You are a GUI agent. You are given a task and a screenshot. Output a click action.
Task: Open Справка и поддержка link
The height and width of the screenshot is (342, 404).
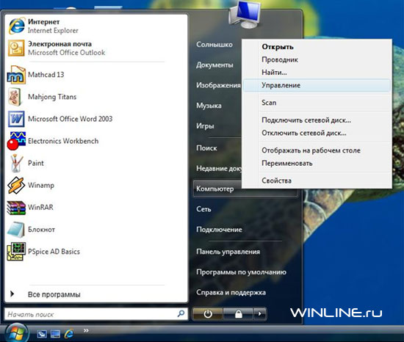(x=231, y=292)
